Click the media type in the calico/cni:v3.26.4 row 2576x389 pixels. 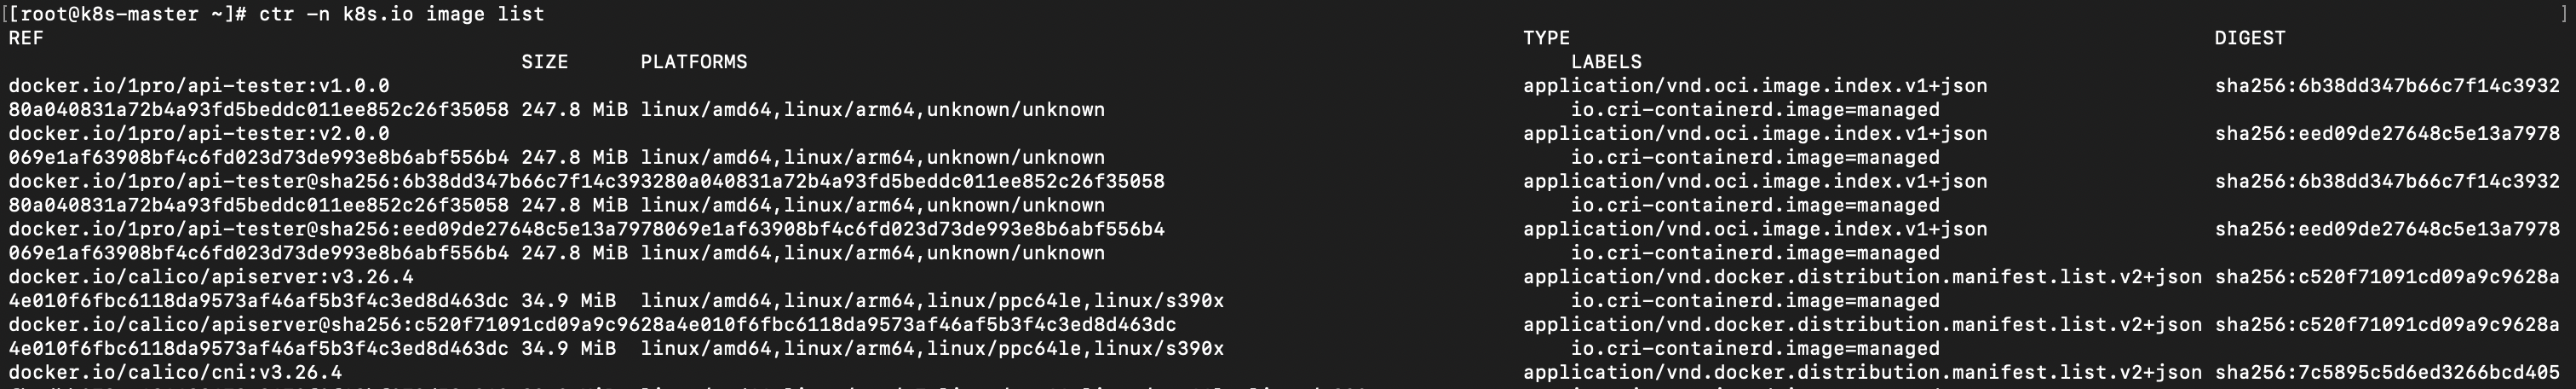[x=1862, y=373]
